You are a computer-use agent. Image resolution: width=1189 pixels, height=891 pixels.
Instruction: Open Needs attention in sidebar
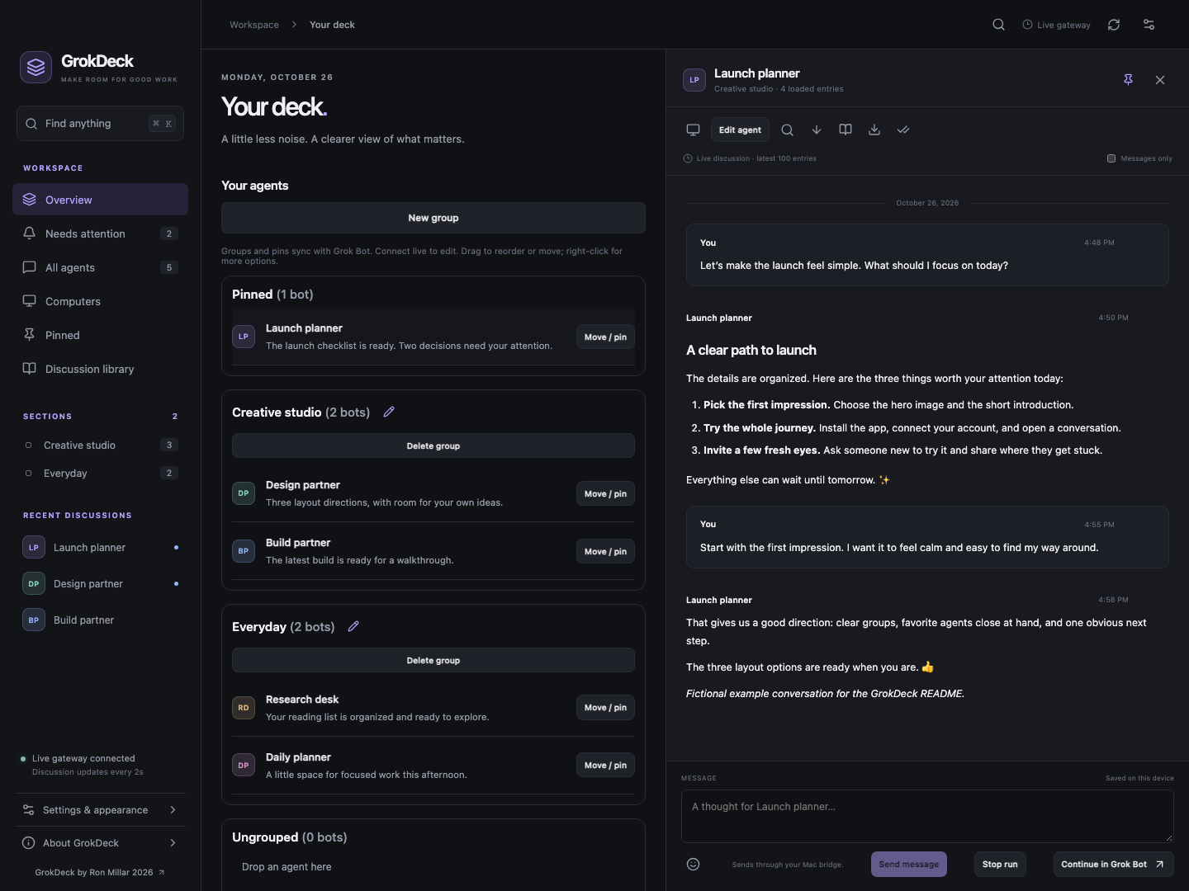pyautogui.click(x=100, y=233)
